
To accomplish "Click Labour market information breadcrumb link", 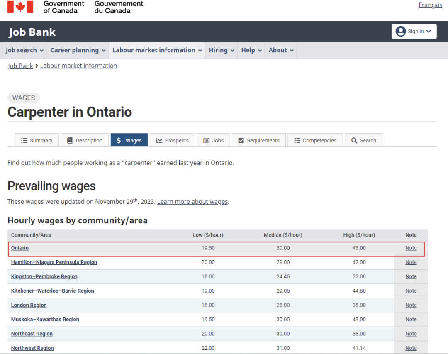I will pyautogui.click(x=78, y=66).
